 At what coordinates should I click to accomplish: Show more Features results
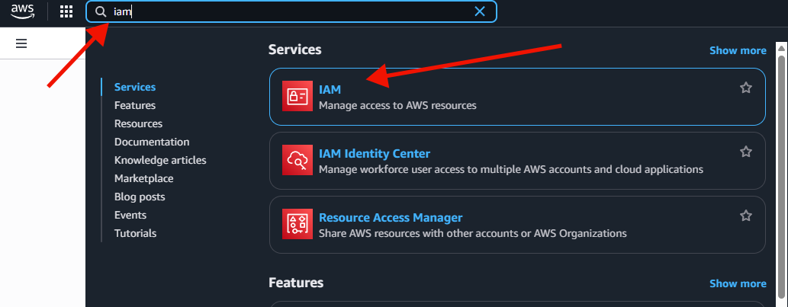coord(738,283)
